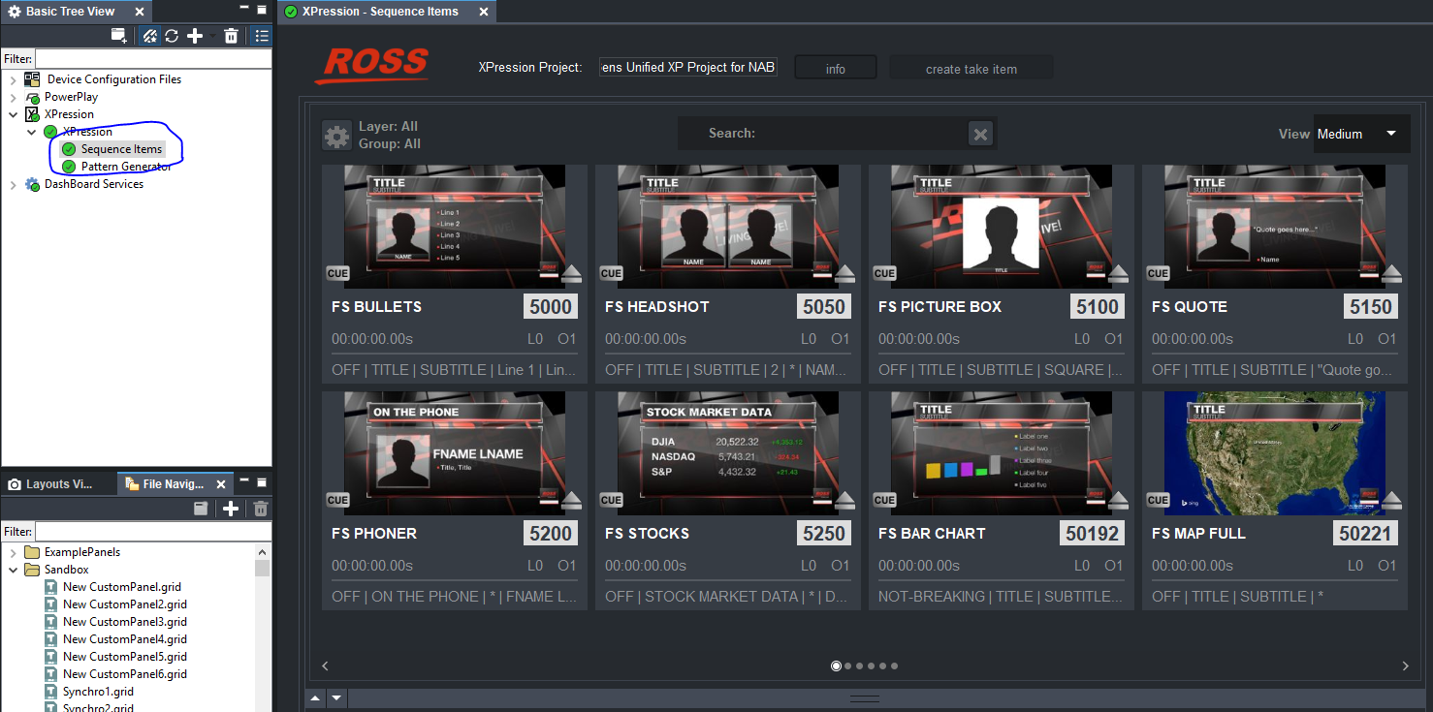Click the down triangle button below the item grid
Screen dimensions: 1433x712
pos(336,697)
